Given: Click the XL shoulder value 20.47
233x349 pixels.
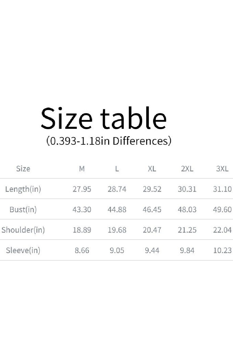Looking at the screenshot, I should pos(152,230).
